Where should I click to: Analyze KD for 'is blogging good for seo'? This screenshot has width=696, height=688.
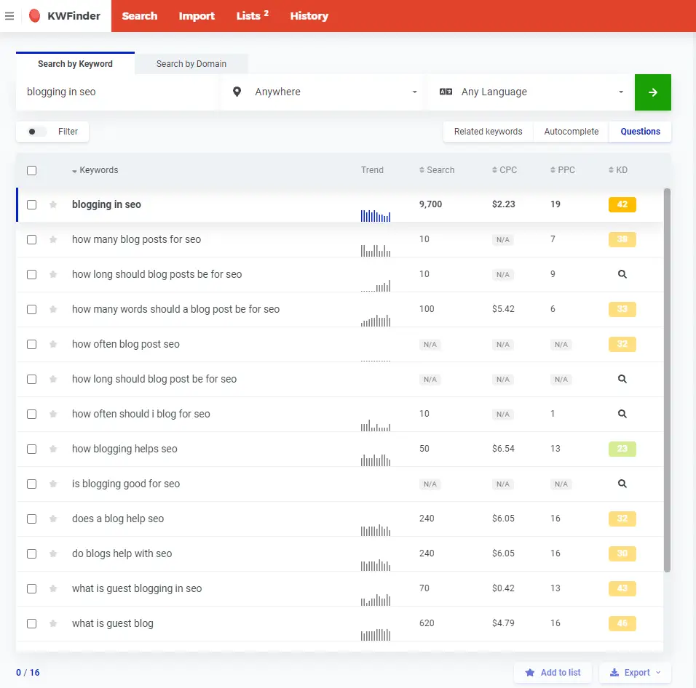(622, 484)
